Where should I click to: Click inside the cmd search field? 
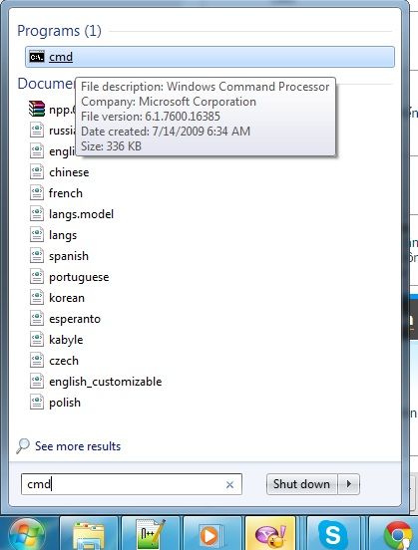click(132, 484)
